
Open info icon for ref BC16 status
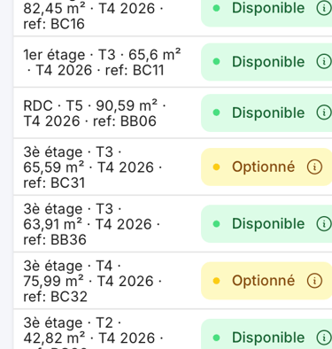[324, 8]
